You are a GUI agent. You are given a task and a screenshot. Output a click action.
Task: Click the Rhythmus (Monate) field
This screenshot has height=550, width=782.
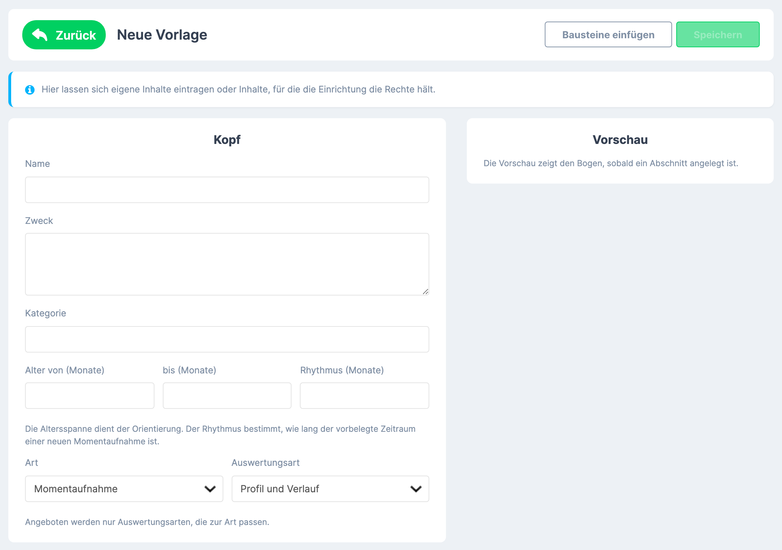tap(365, 396)
